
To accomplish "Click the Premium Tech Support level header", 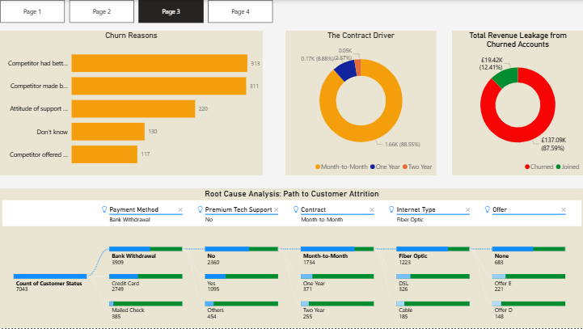I will [239, 209].
